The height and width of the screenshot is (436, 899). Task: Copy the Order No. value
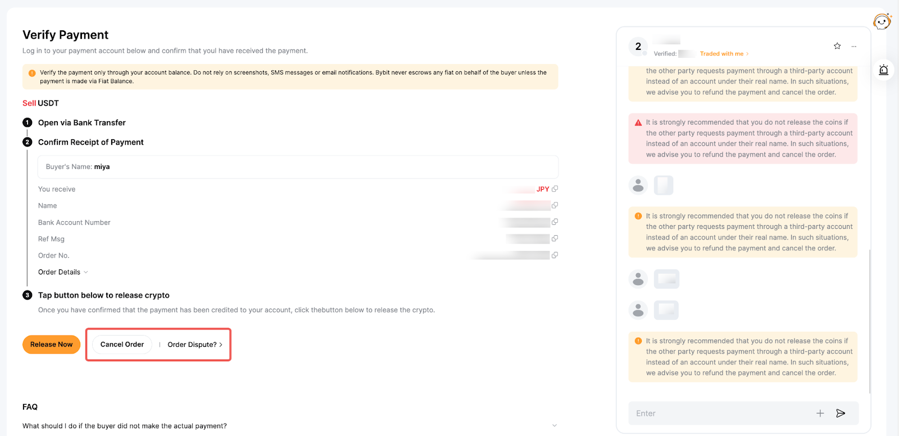click(555, 255)
